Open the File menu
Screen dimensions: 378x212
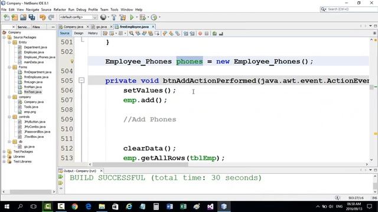pos(4,9)
